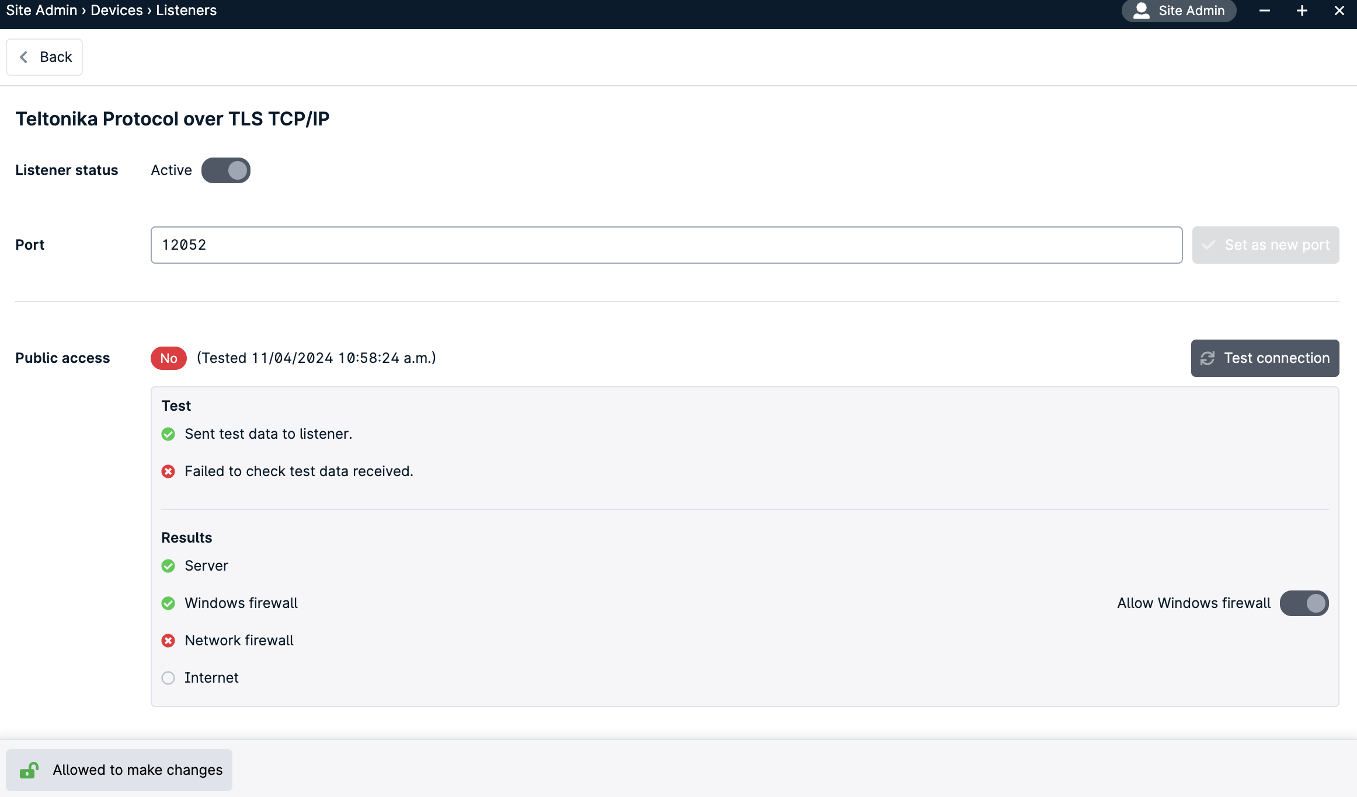Click the 'Windows firewall' result label

click(x=241, y=603)
